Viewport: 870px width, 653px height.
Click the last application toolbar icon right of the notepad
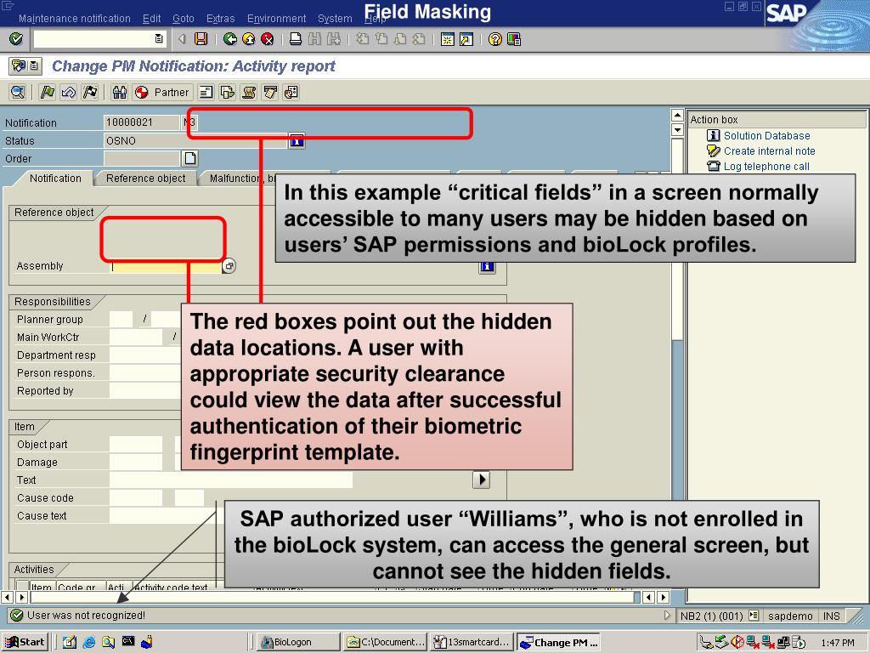tap(291, 92)
